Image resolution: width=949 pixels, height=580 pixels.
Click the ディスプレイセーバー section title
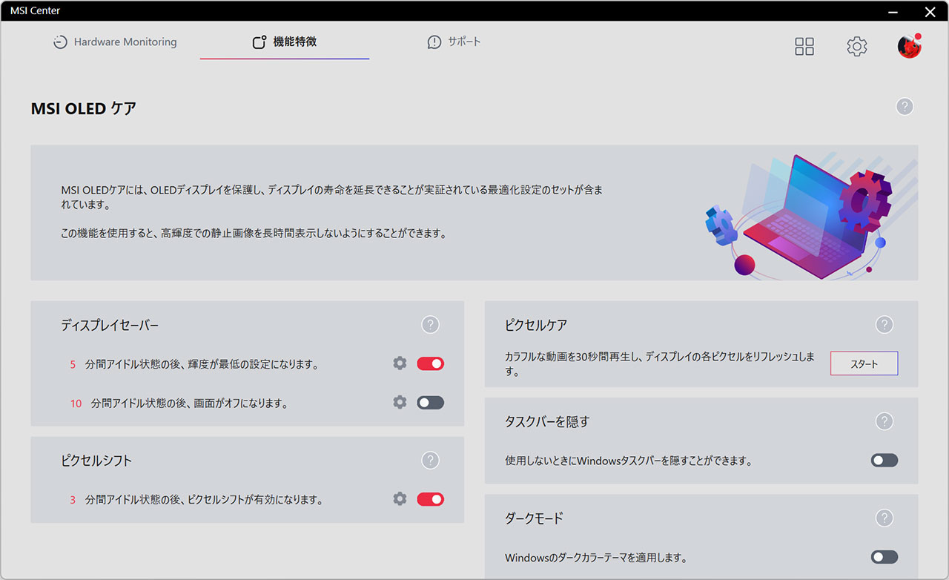tap(110, 325)
